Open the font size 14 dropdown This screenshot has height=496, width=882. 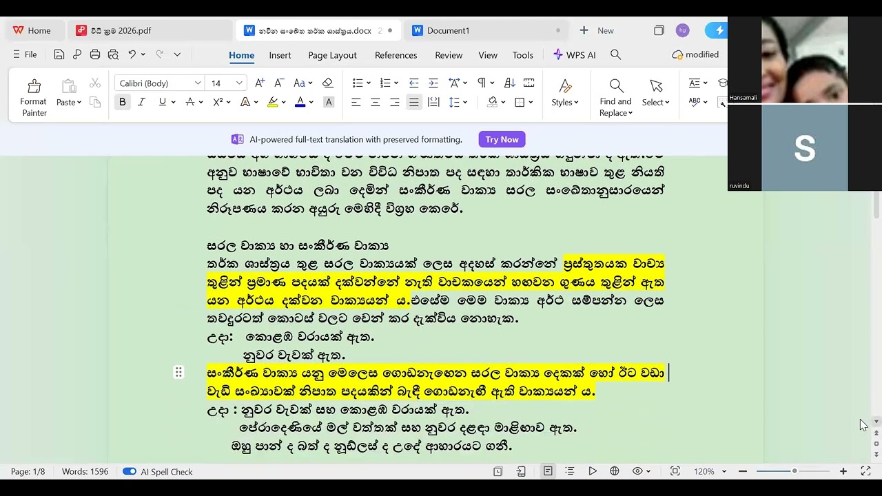(x=239, y=83)
